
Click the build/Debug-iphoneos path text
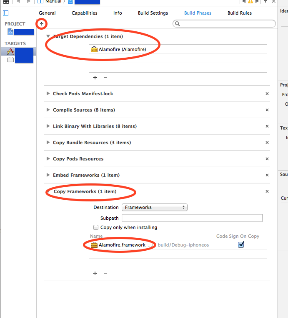pyautogui.click(x=183, y=245)
